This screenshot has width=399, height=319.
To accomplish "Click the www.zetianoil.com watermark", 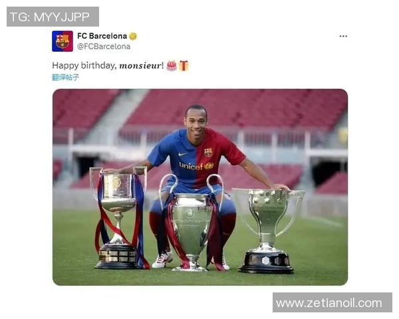I will 332,302.
